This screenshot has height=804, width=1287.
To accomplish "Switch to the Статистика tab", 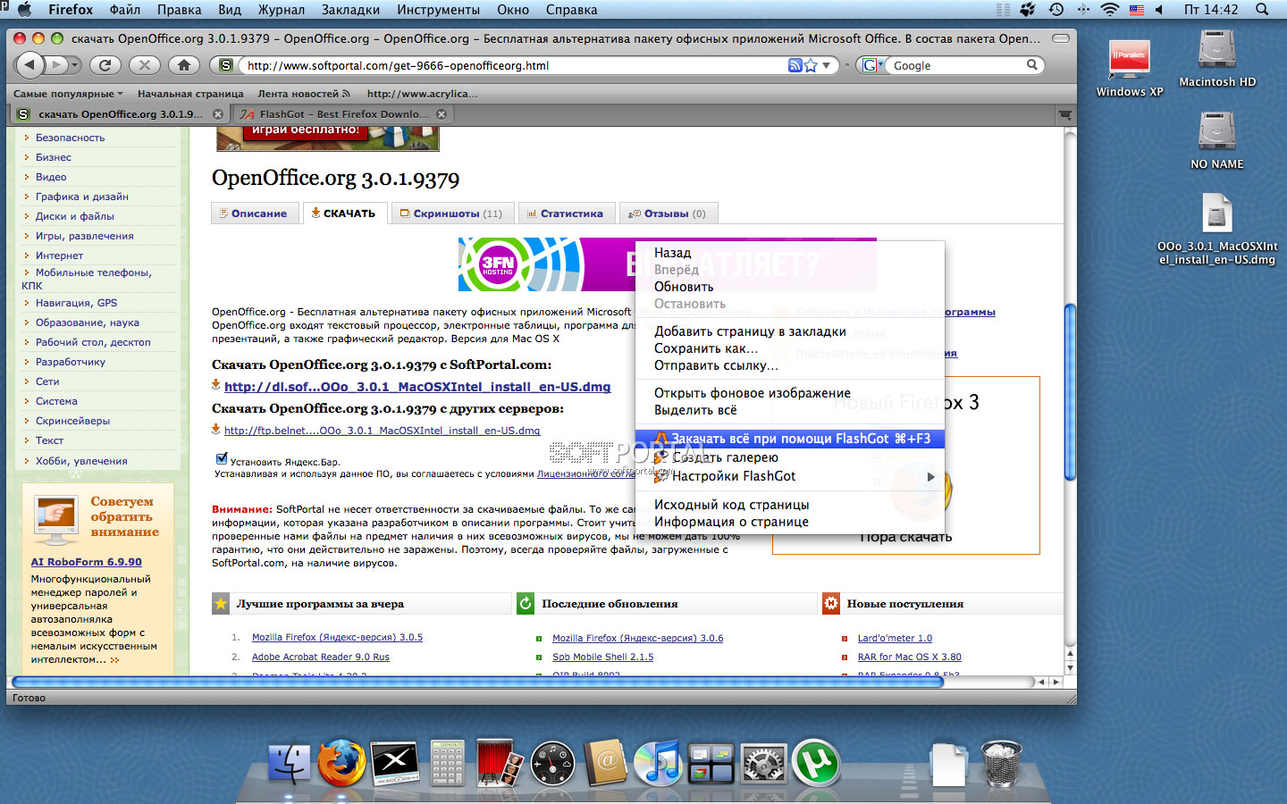I will pyautogui.click(x=566, y=214).
